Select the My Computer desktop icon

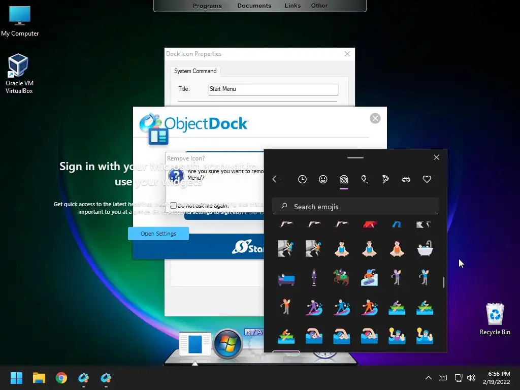pyautogui.click(x=20, y=21)
